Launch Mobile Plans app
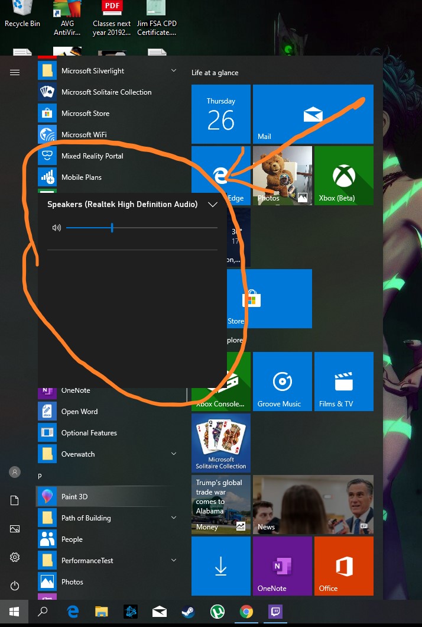This screenshot has height=627, width=422. click(108, 177)
